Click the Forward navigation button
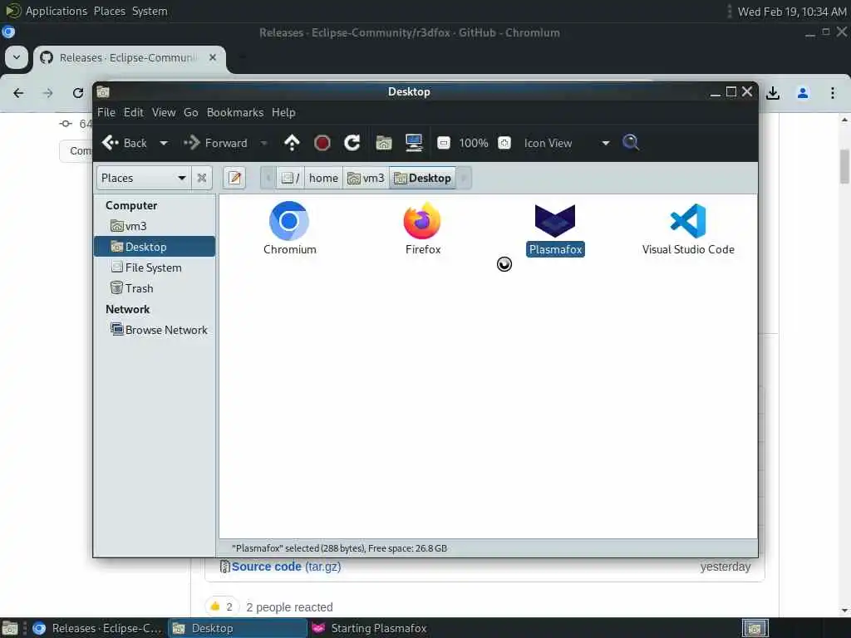The width and height of the screenshot is (851, 638). click(x=215, y=143)
